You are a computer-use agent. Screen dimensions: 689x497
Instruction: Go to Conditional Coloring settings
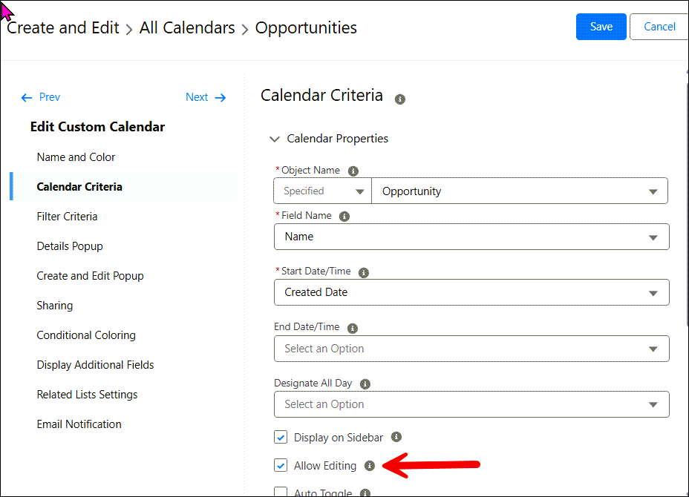pos(86,335)
